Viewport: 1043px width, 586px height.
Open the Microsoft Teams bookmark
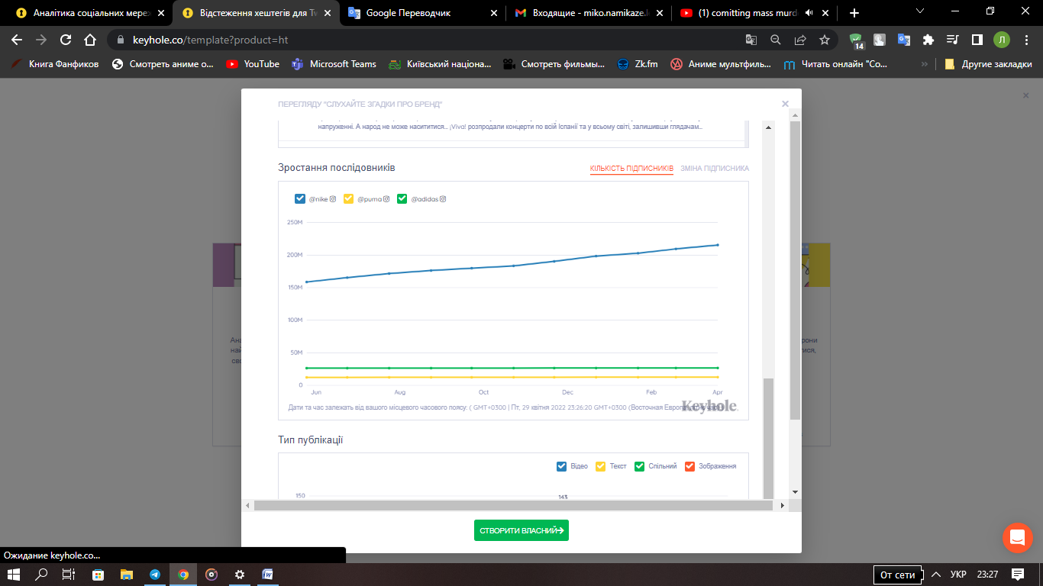334,64
